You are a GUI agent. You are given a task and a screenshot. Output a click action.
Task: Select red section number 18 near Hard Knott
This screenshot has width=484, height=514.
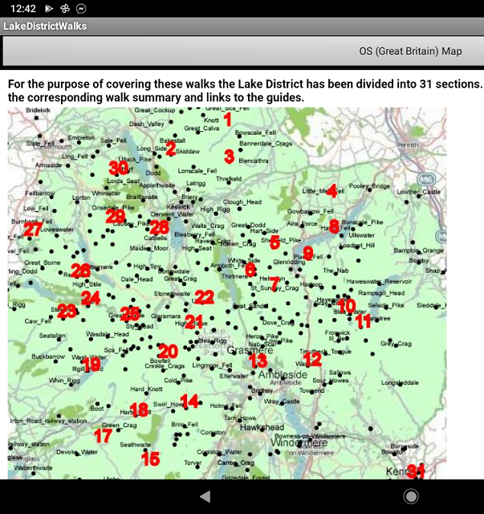point(139,410)
